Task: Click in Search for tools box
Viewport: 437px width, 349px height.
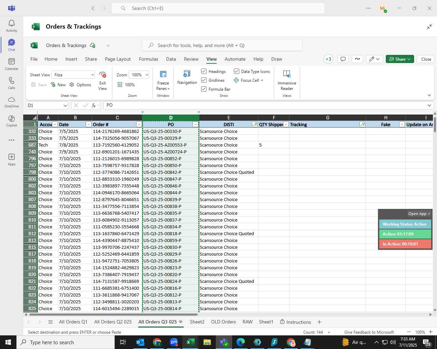Action: tap(222, 45)
